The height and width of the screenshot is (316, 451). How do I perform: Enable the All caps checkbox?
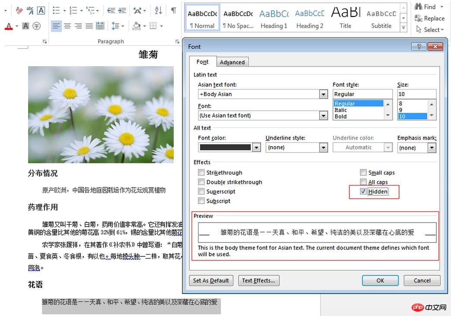click(363, 182)
